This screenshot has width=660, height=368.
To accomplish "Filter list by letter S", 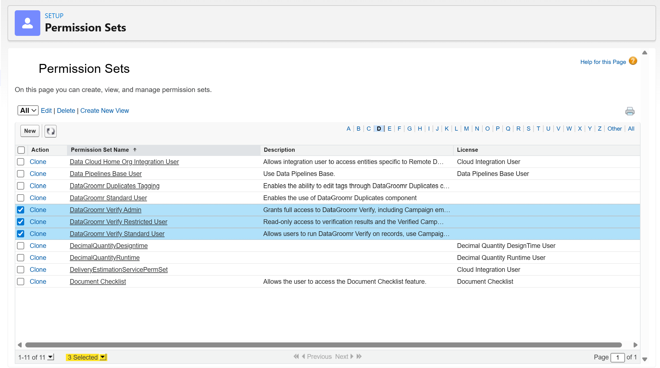I will click(529, 129).
